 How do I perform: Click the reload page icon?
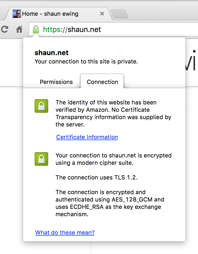4,29
